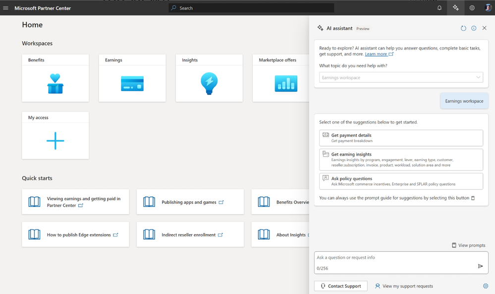Open the user profile avatar

pos(488,8)
